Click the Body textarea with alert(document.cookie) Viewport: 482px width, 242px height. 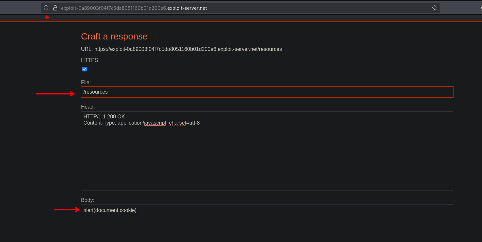click(x=267, y=225)
